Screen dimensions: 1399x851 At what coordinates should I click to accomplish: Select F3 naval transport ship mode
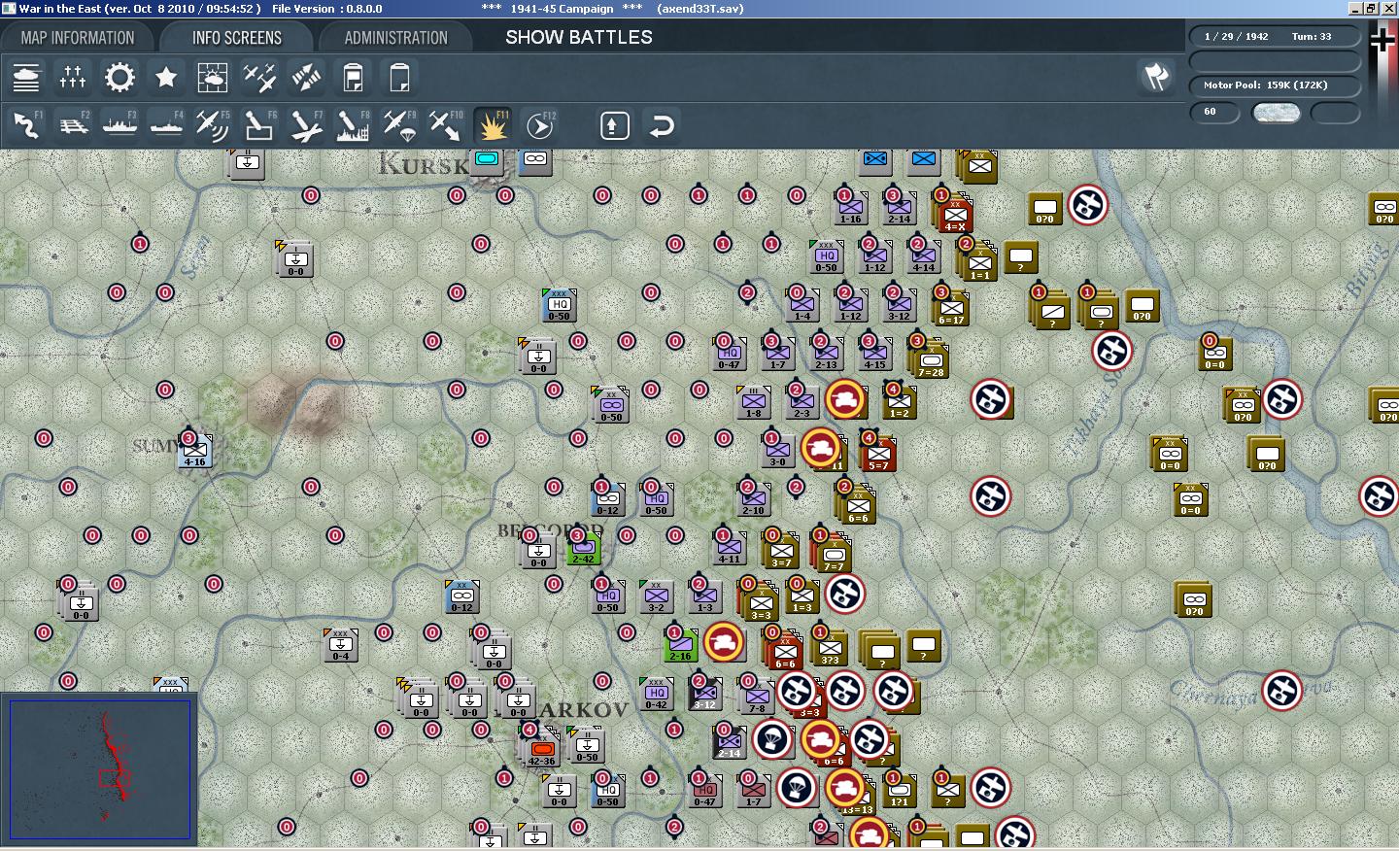click(119, 125)
